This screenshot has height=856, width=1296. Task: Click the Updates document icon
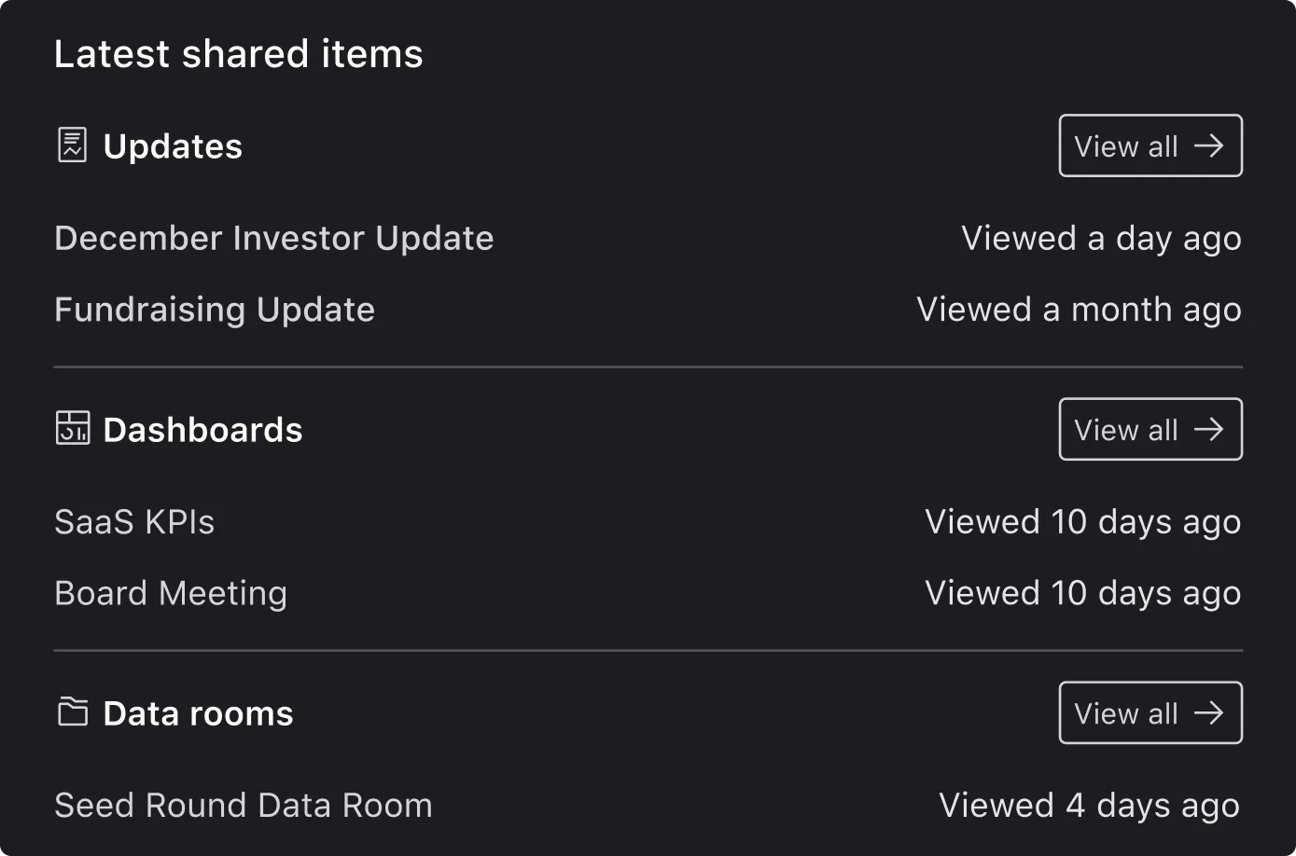pos(72,145)
